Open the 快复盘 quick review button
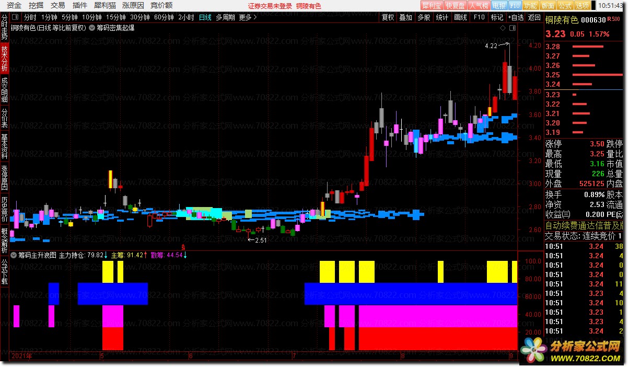This screenshot has height=367, width=629. (455, 6)
